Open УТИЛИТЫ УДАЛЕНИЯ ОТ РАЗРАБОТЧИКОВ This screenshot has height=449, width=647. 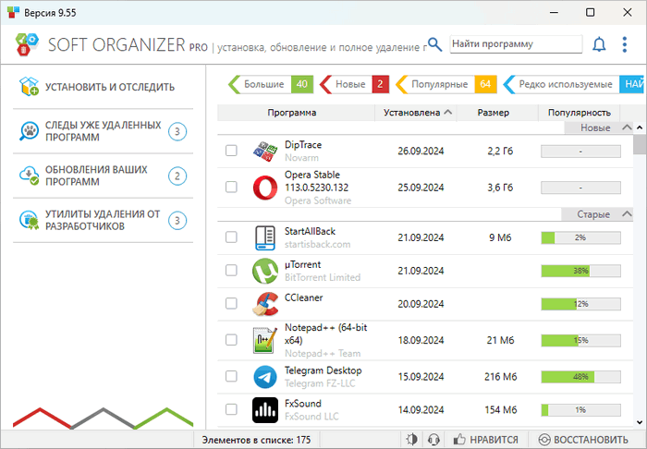[104, 220]
